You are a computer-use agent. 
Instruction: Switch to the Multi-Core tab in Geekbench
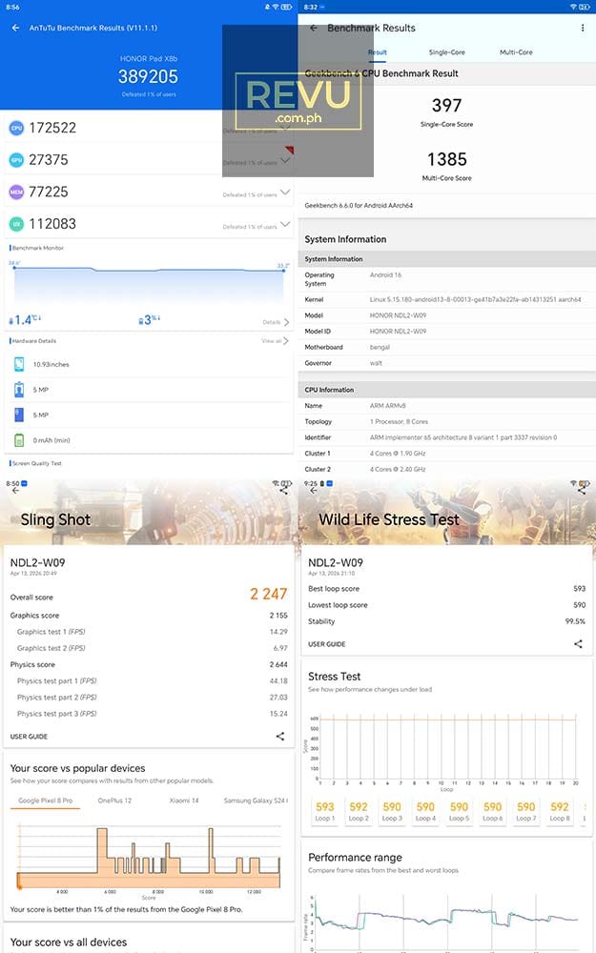coord(516,51)
